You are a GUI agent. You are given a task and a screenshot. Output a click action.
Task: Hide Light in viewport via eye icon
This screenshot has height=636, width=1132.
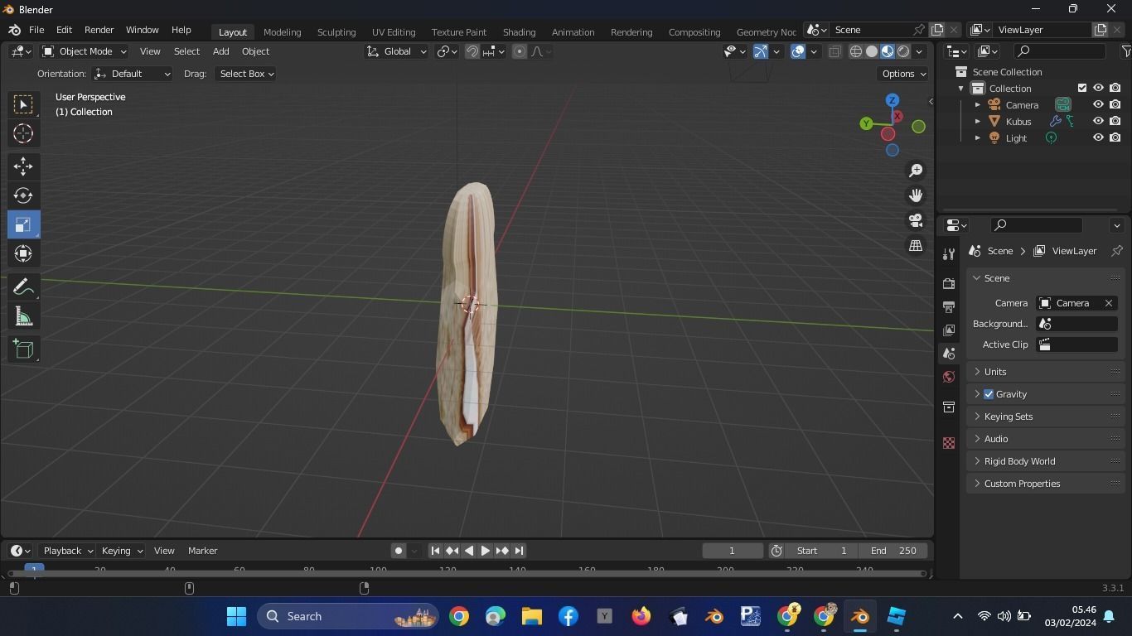pos(1099,138)
